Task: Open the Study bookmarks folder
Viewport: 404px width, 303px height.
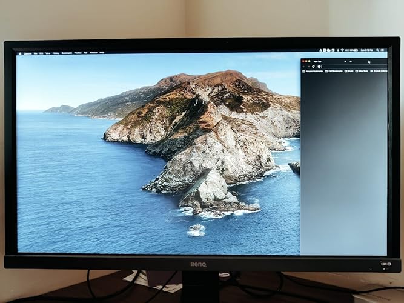Action: (349, 71)
